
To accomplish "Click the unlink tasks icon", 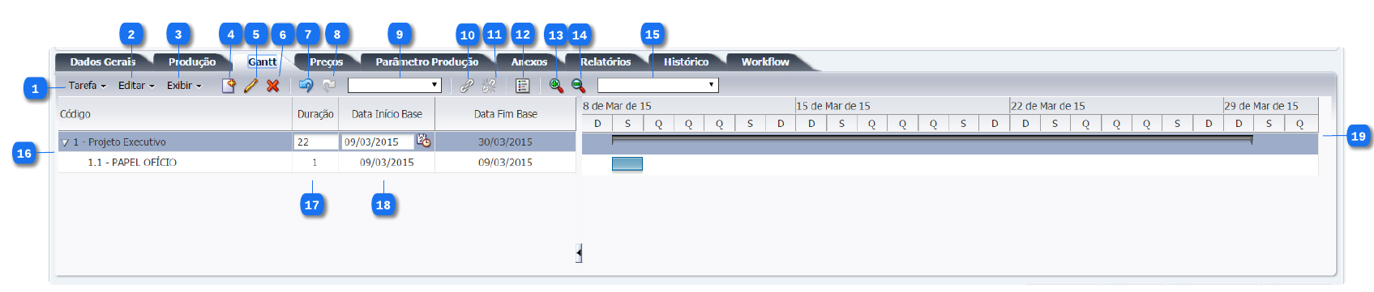I will click(489, 85).
